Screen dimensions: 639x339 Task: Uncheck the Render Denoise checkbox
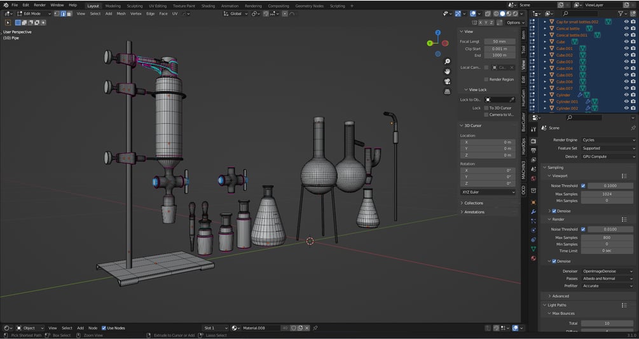coord(554,261)
